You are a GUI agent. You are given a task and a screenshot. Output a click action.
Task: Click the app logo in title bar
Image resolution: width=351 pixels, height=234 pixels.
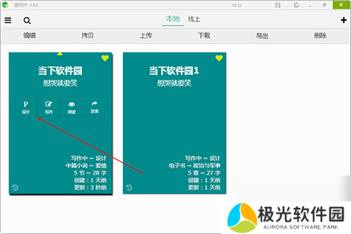click(x=5, y=5)
